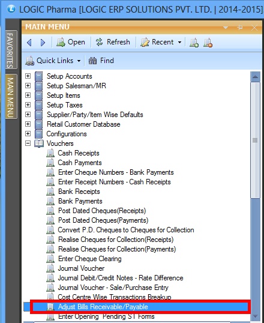
Task: Open Realise Cheques for Collection(Payments)
Action: (x=117, y=249)
